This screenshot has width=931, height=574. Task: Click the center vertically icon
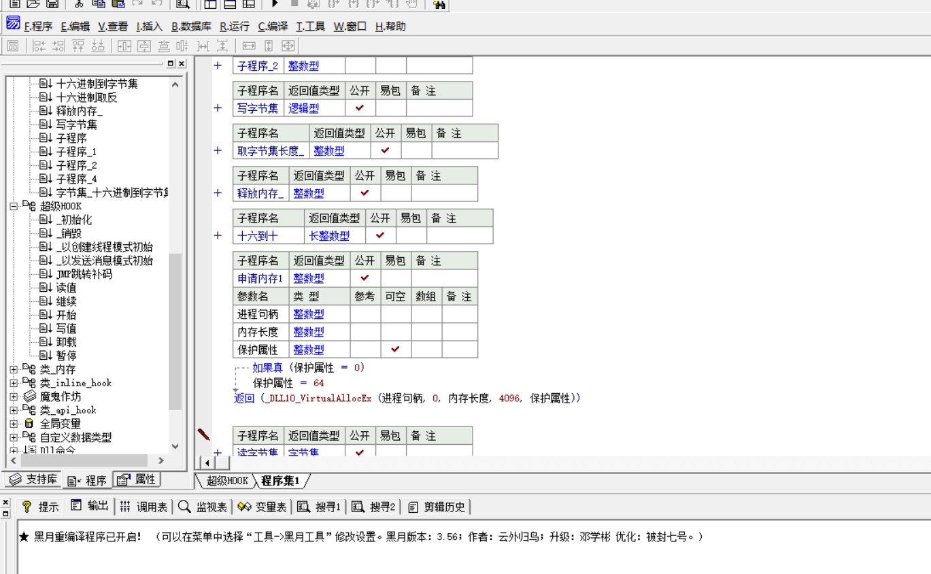pyautogui.click(x=144, y=46)
